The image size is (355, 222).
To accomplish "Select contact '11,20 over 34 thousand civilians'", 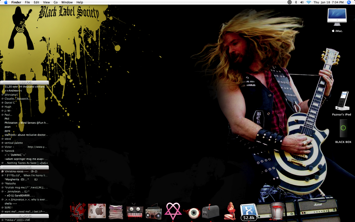I will click(x=25, y=86).
